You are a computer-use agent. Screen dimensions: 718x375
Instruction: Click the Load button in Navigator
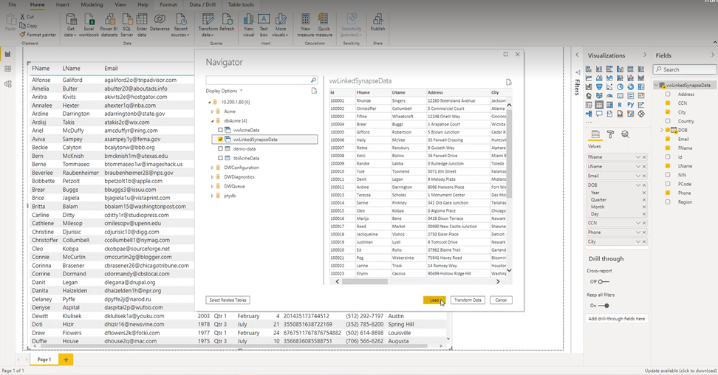[x=434, y=300]
